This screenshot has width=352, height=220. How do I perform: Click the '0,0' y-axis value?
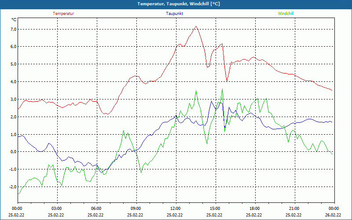14,152
